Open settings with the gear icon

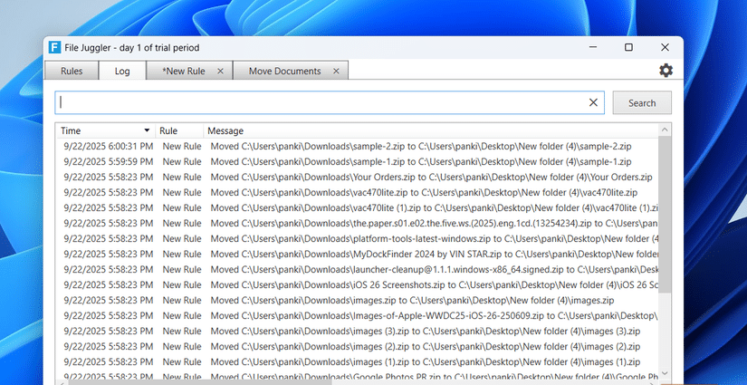666,71
